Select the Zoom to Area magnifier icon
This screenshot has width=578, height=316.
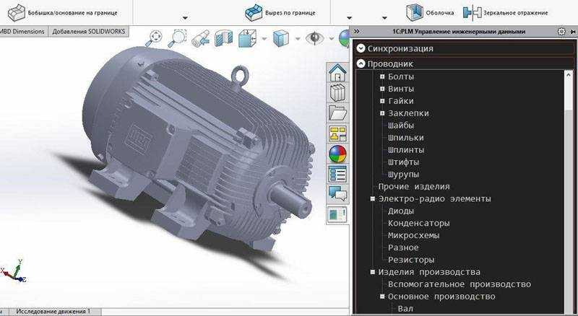[177, 38]
